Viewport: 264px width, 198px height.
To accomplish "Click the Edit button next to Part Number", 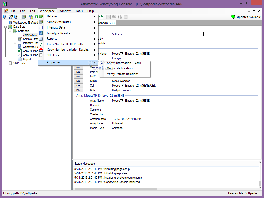I will [x=78, y=72].
